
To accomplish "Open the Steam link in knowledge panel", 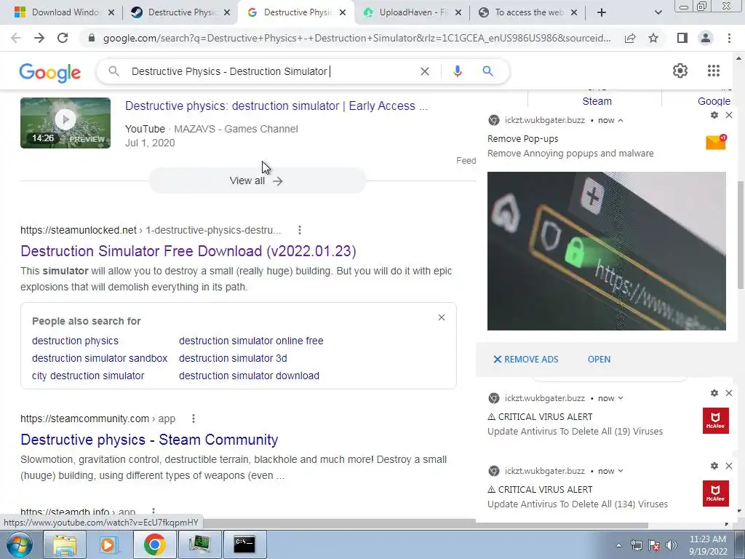I will tap(597, 101).
